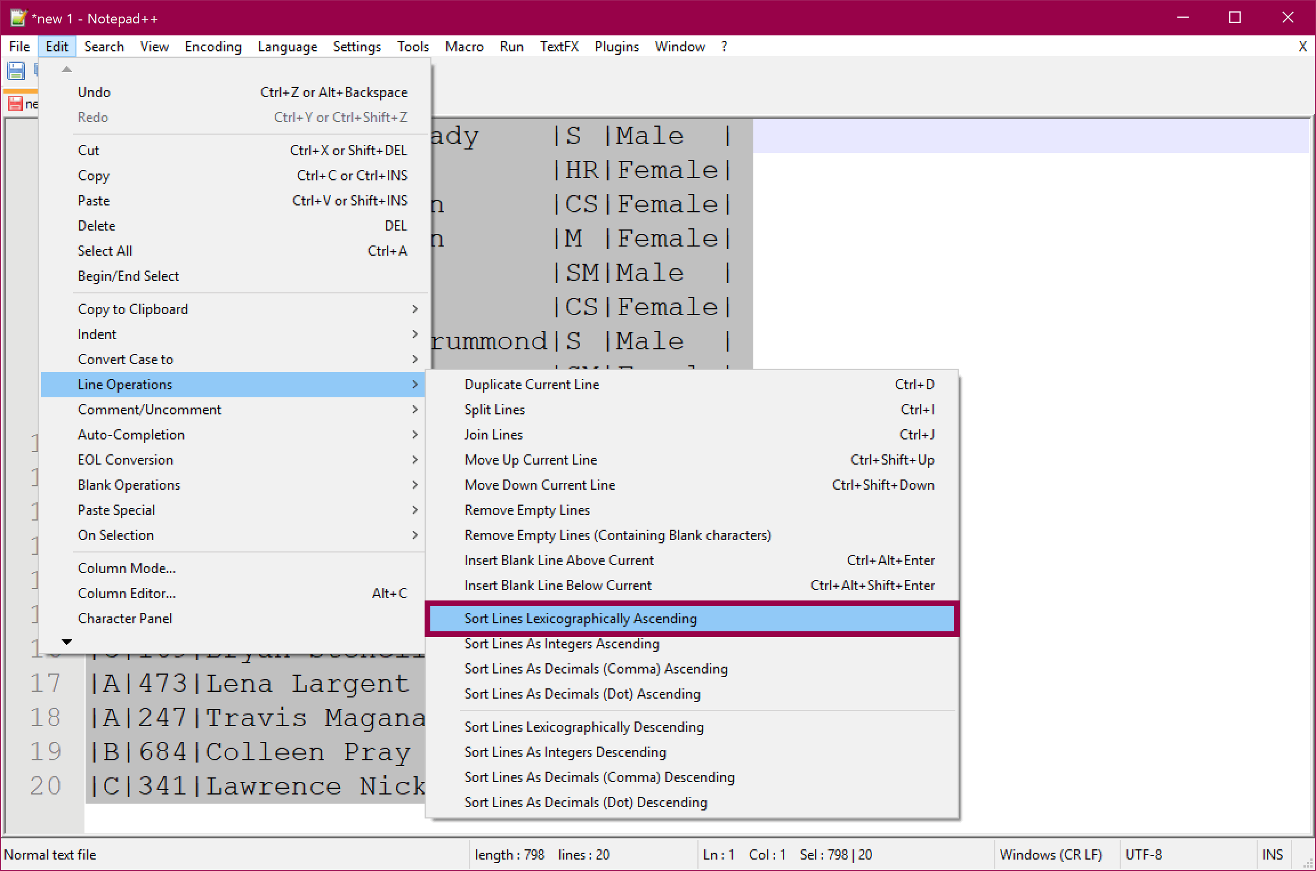Click Windows (CR LF) status bar field

[1051, 854]
